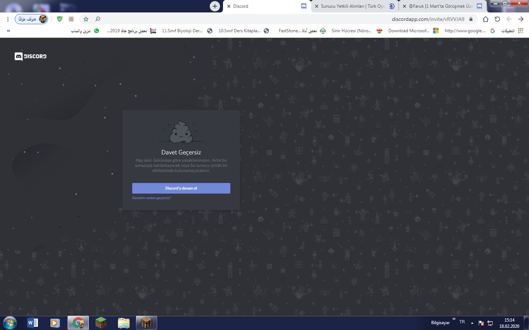The height and width of the screenshot is (330, 529).
Task: Open the zoom magnifier icon in address bar
Action: click(x=98, y=19)
